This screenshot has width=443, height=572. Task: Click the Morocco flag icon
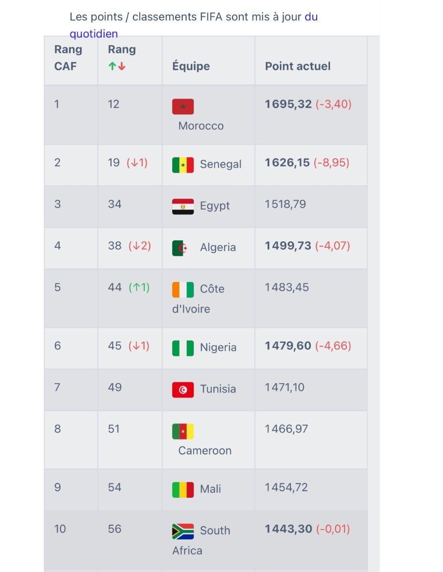coord(183,106)
